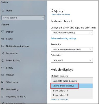Click the search magnifier icon
Image resolution: width=99 pixels, height=104 pixels.
point(42,18)
